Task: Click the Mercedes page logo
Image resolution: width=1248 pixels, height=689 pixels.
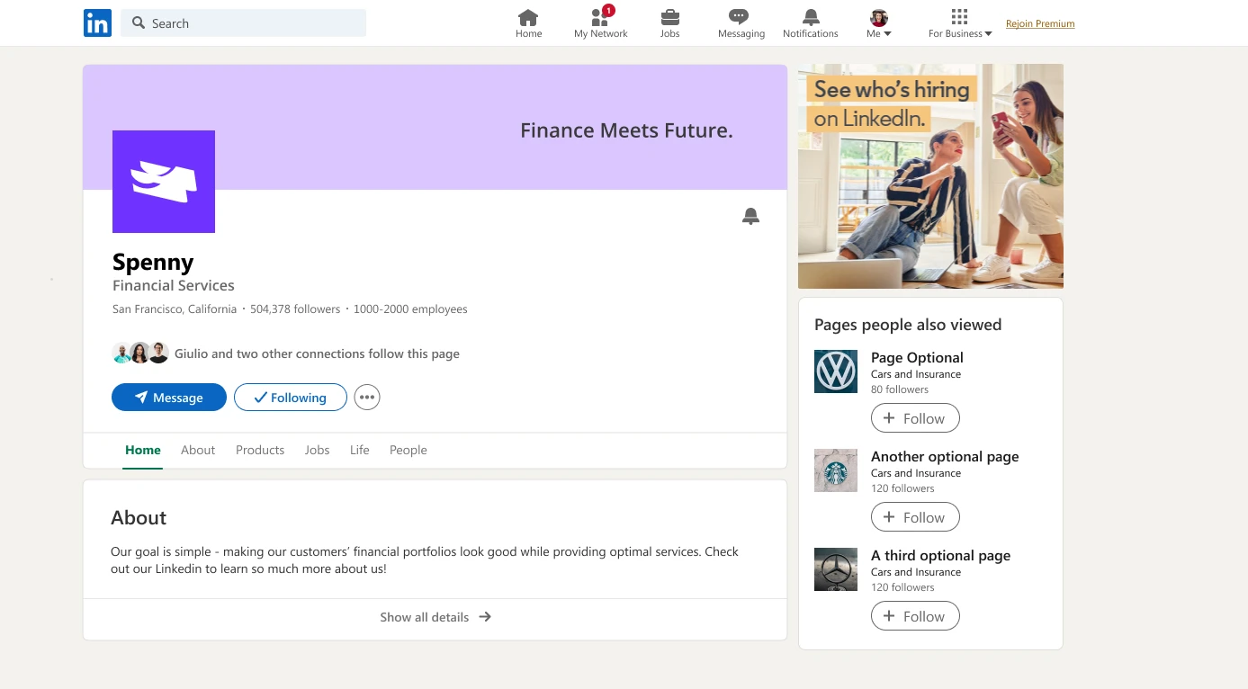Action: pyautogui.click(x=836, y=569)
